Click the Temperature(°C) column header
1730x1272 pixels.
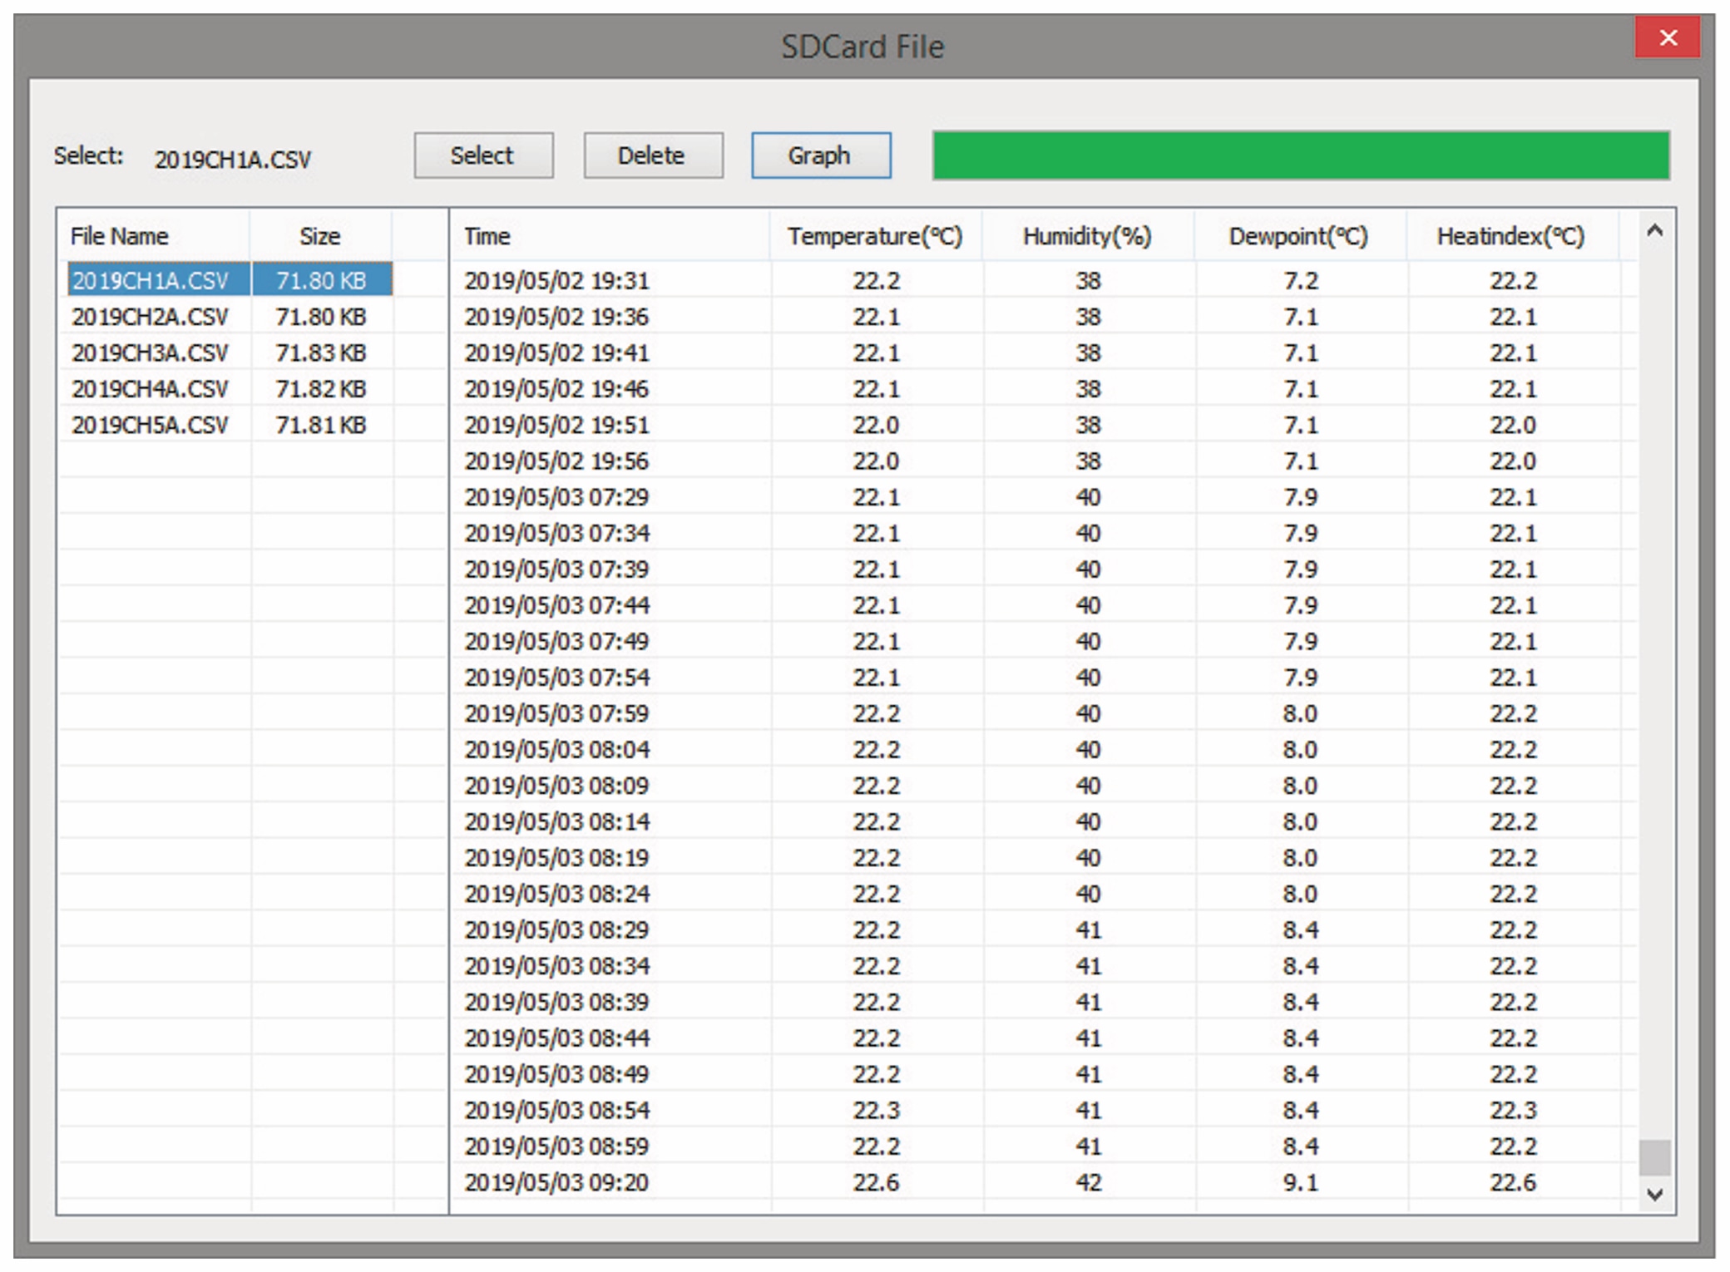[x=875, y=236]
